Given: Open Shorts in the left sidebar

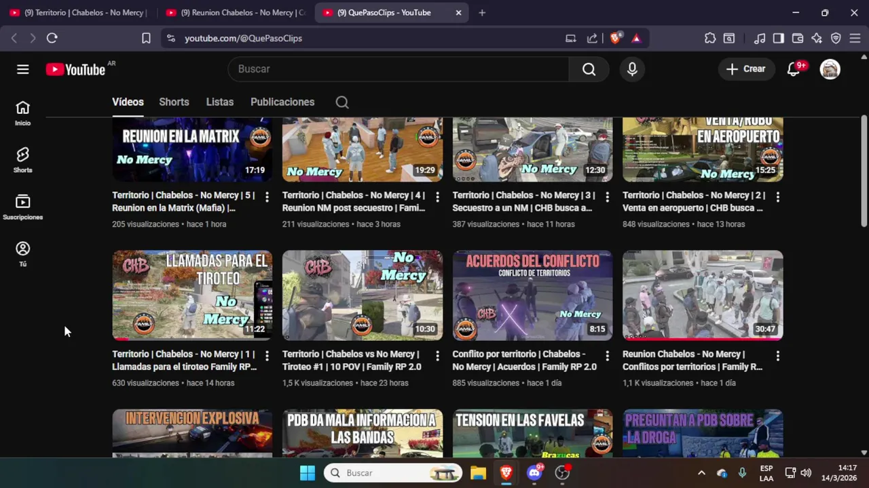Looking at the screenshot, I should (x=23, y=161).
